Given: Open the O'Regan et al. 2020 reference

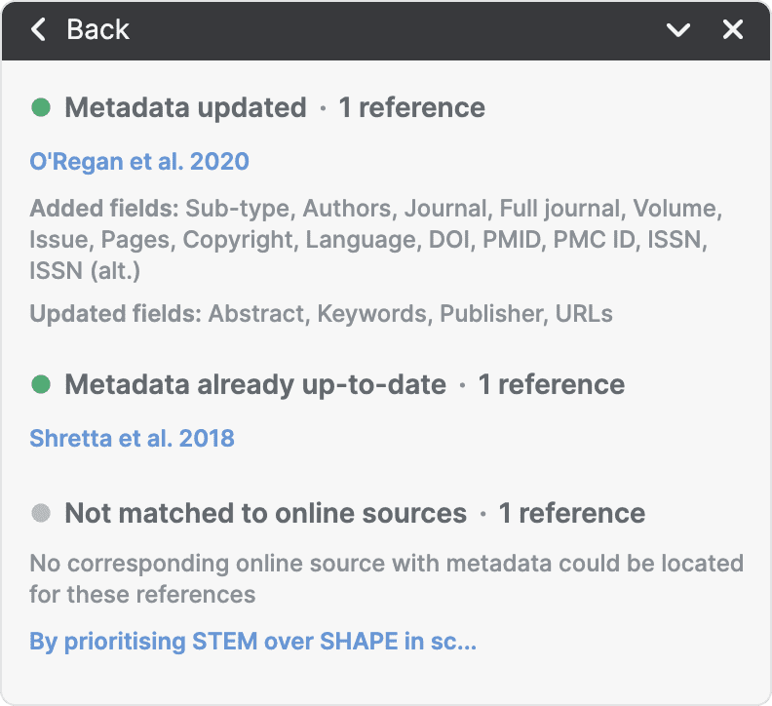Looking at the screenshot, I should (x=139, y=161).
